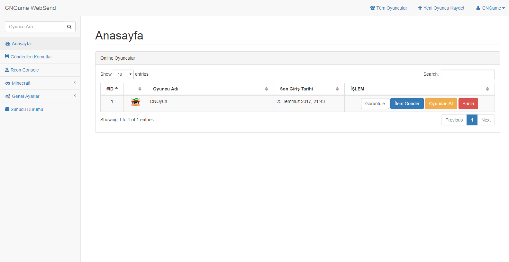Click the plus icon beside Yeni Oyuncu Kaydet
This screenshot has height=262, width=509.
pyautogui.click(x=420, y=8)
